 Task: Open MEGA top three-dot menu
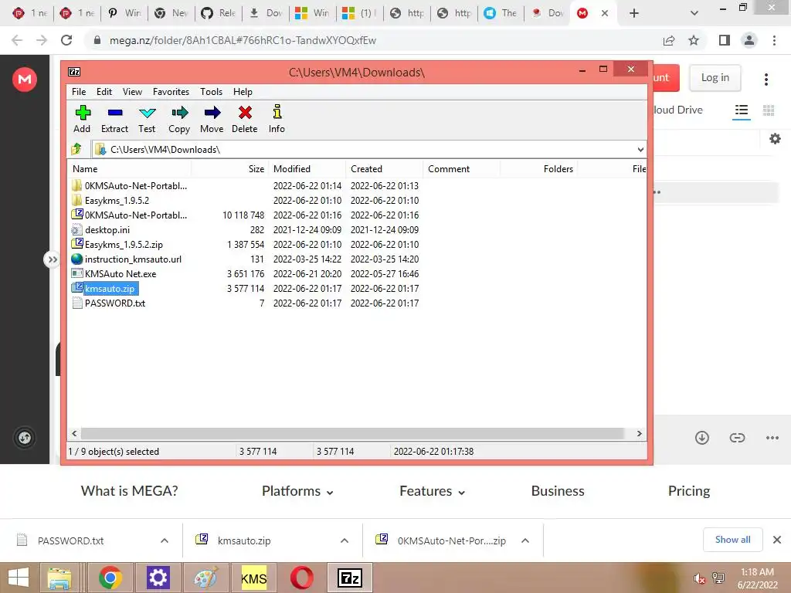click(x=766, y=80)
